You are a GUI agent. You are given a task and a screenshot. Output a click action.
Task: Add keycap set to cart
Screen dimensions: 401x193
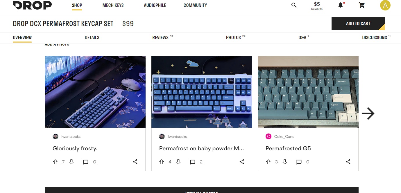[358, 24]
